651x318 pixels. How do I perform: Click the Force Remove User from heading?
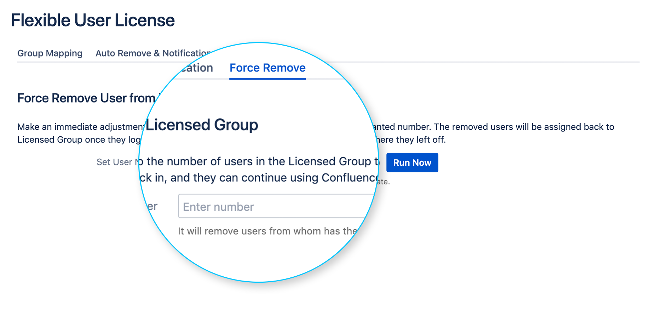[x=86, y=98]
